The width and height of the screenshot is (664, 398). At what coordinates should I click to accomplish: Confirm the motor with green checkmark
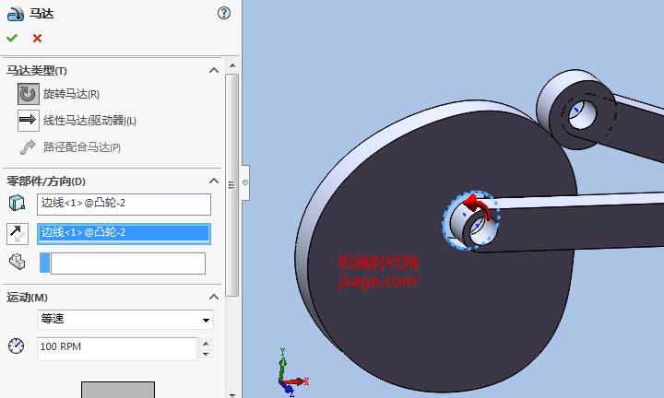pos(12,38)
